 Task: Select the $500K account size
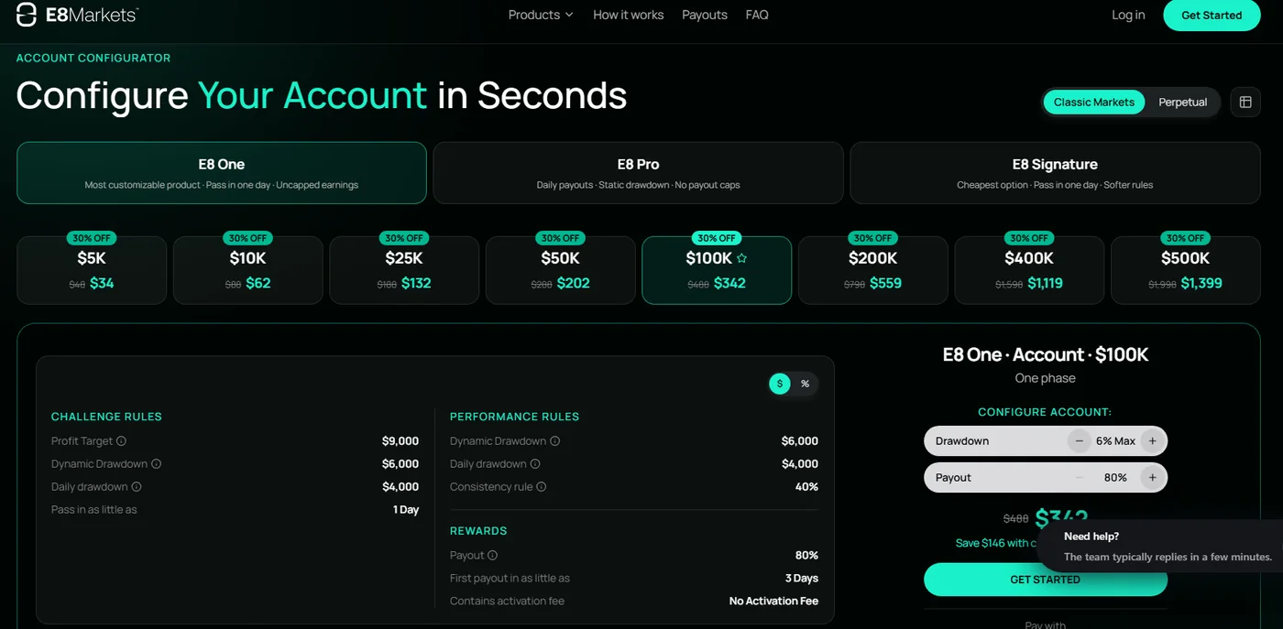click(1186, 270)
